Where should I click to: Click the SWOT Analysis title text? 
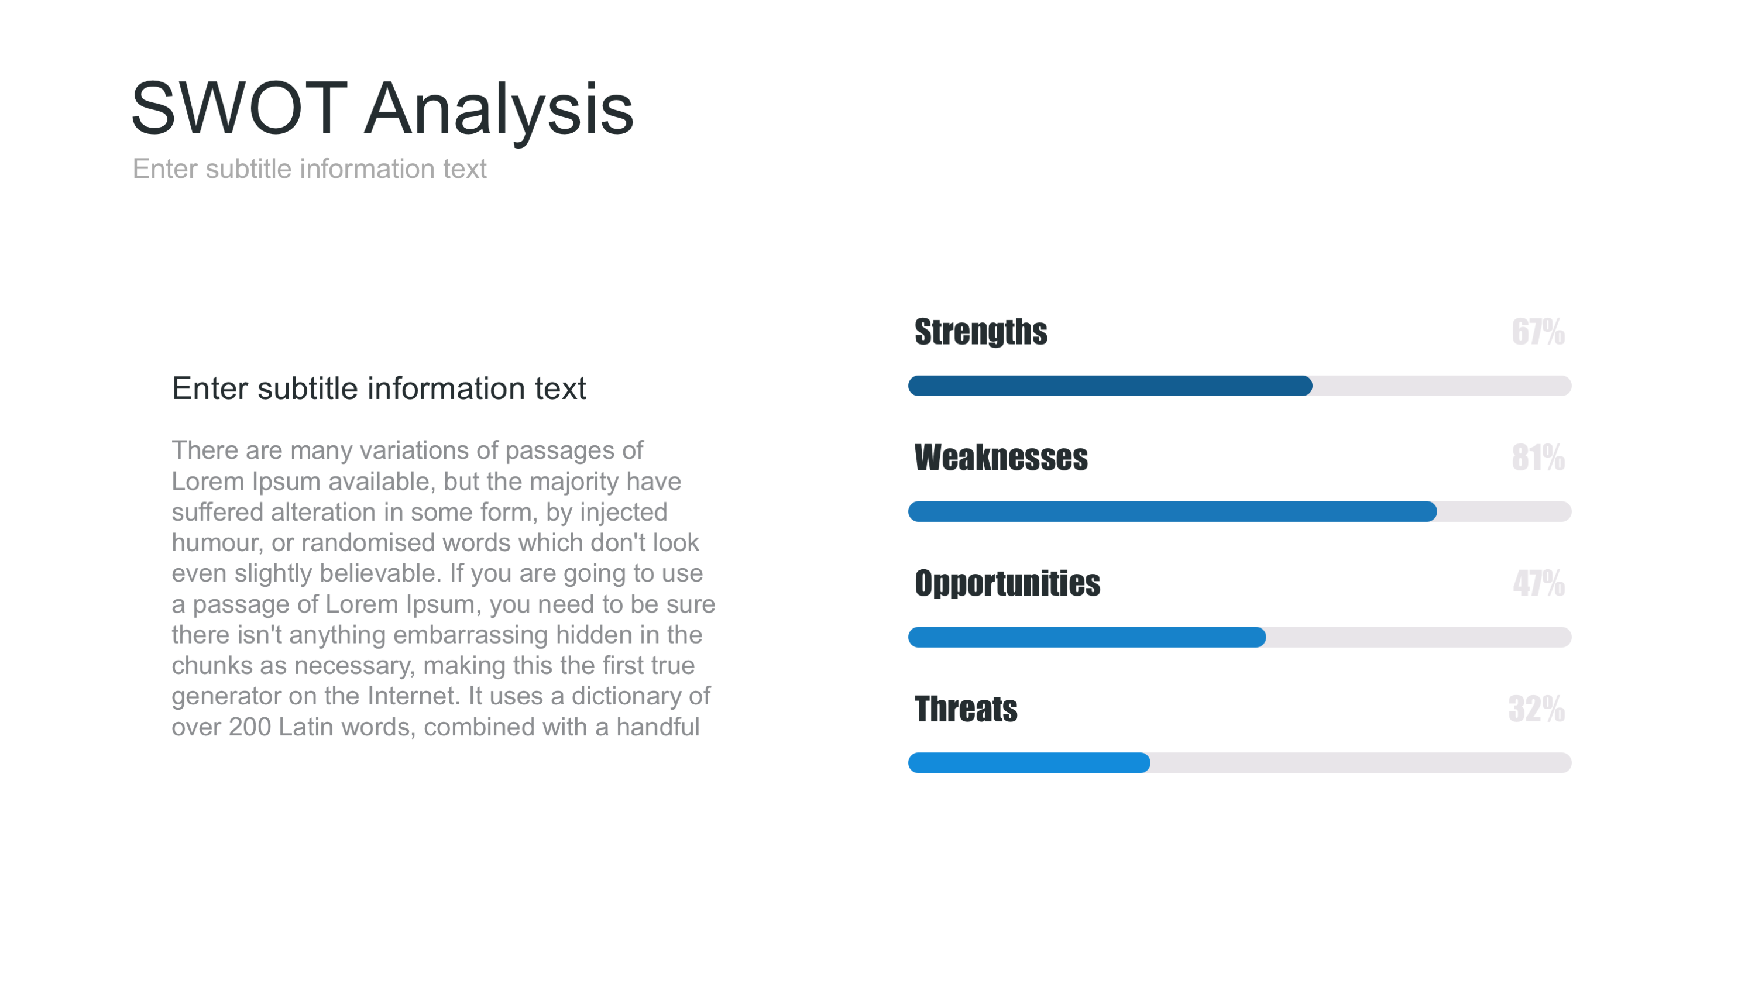pos(382,108)
